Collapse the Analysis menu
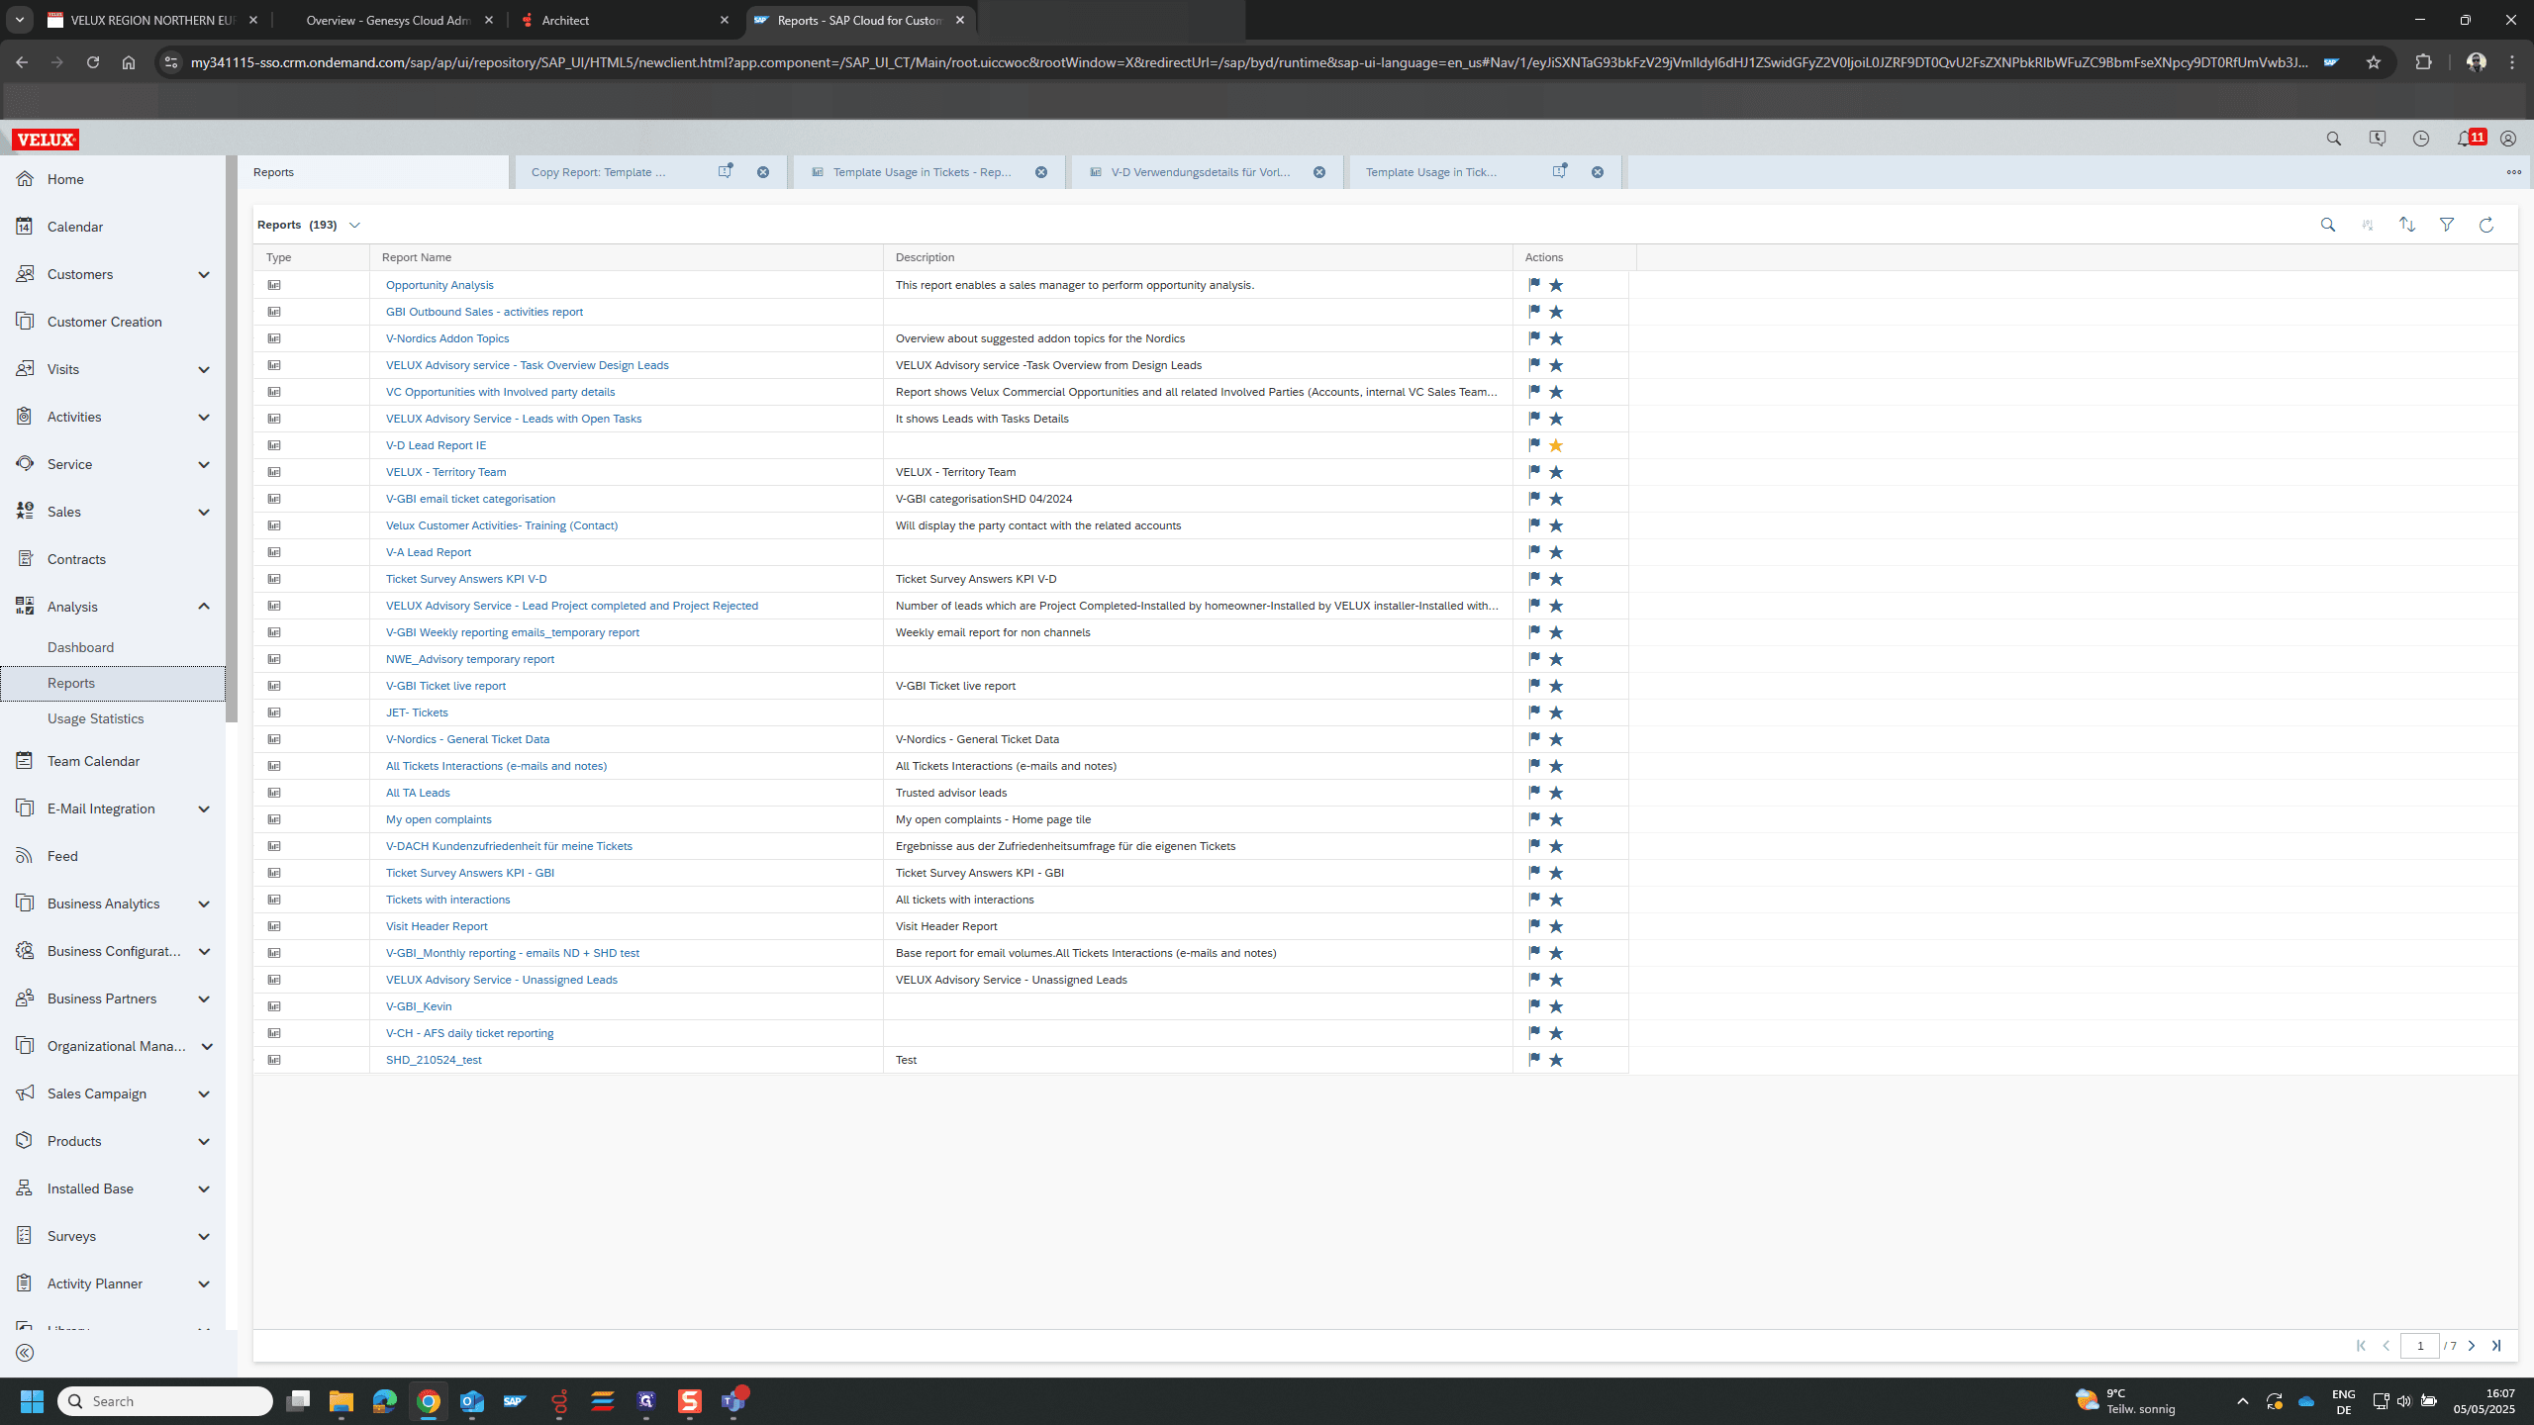2534x1425 pixels. pos(204,607)
